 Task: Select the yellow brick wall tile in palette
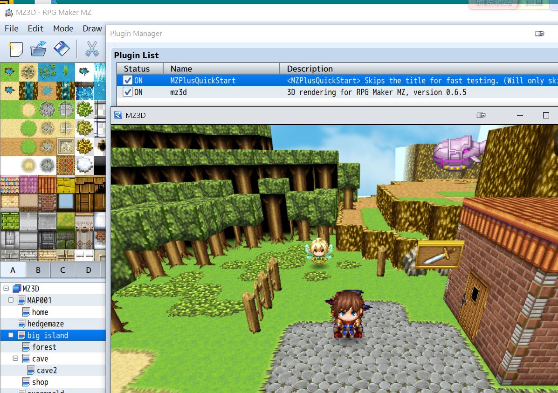point(65,184)
